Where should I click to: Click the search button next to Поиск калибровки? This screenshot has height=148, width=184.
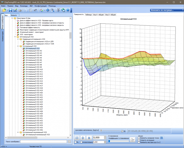(69, 142)
